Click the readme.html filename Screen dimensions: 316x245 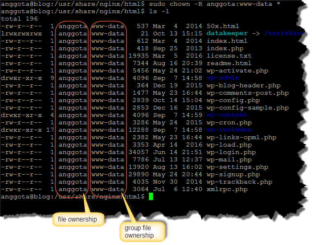229,63
